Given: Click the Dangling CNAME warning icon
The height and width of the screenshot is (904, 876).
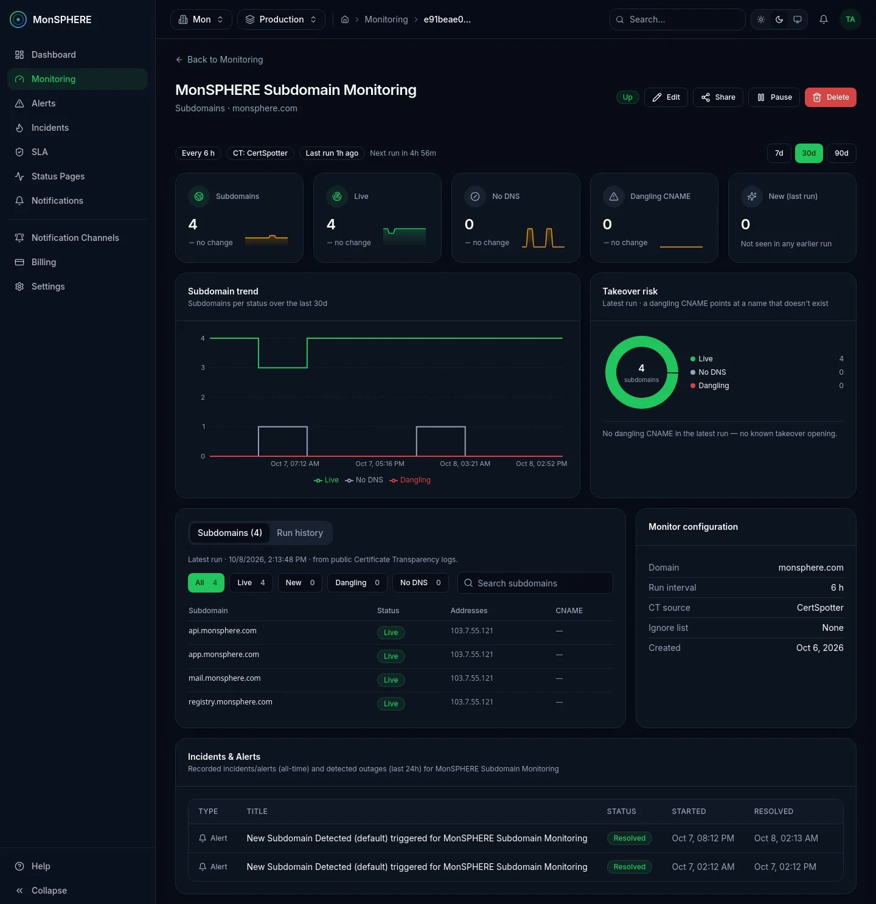Looking at the screenshot, I should pyautogui.click(x=614, y=196).
